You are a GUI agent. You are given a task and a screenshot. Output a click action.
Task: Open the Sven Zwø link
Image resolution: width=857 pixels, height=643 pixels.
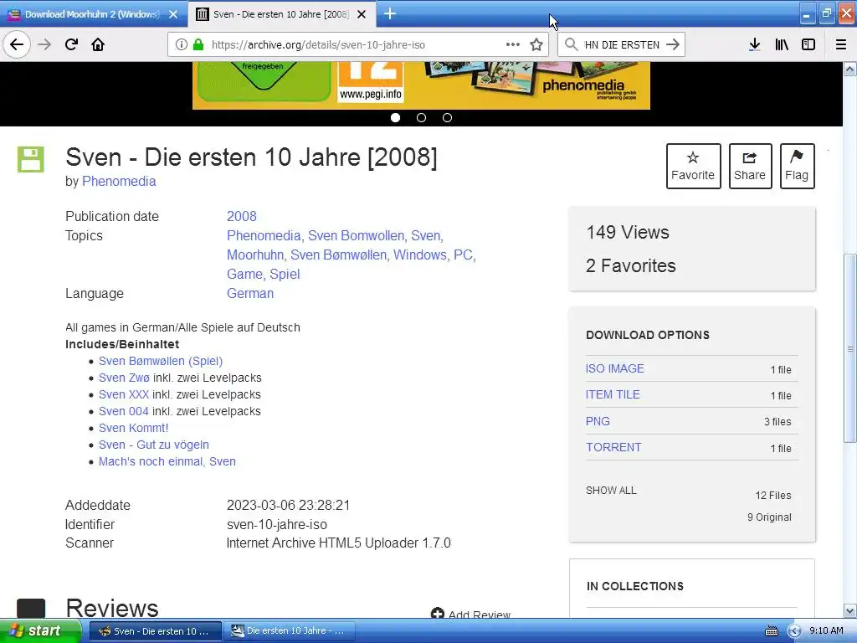click(124, 378)
